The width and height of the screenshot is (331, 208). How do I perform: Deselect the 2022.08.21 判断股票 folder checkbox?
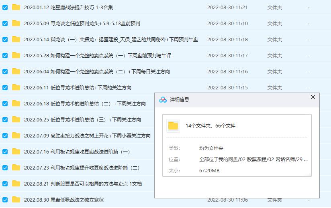pos(5,184)
